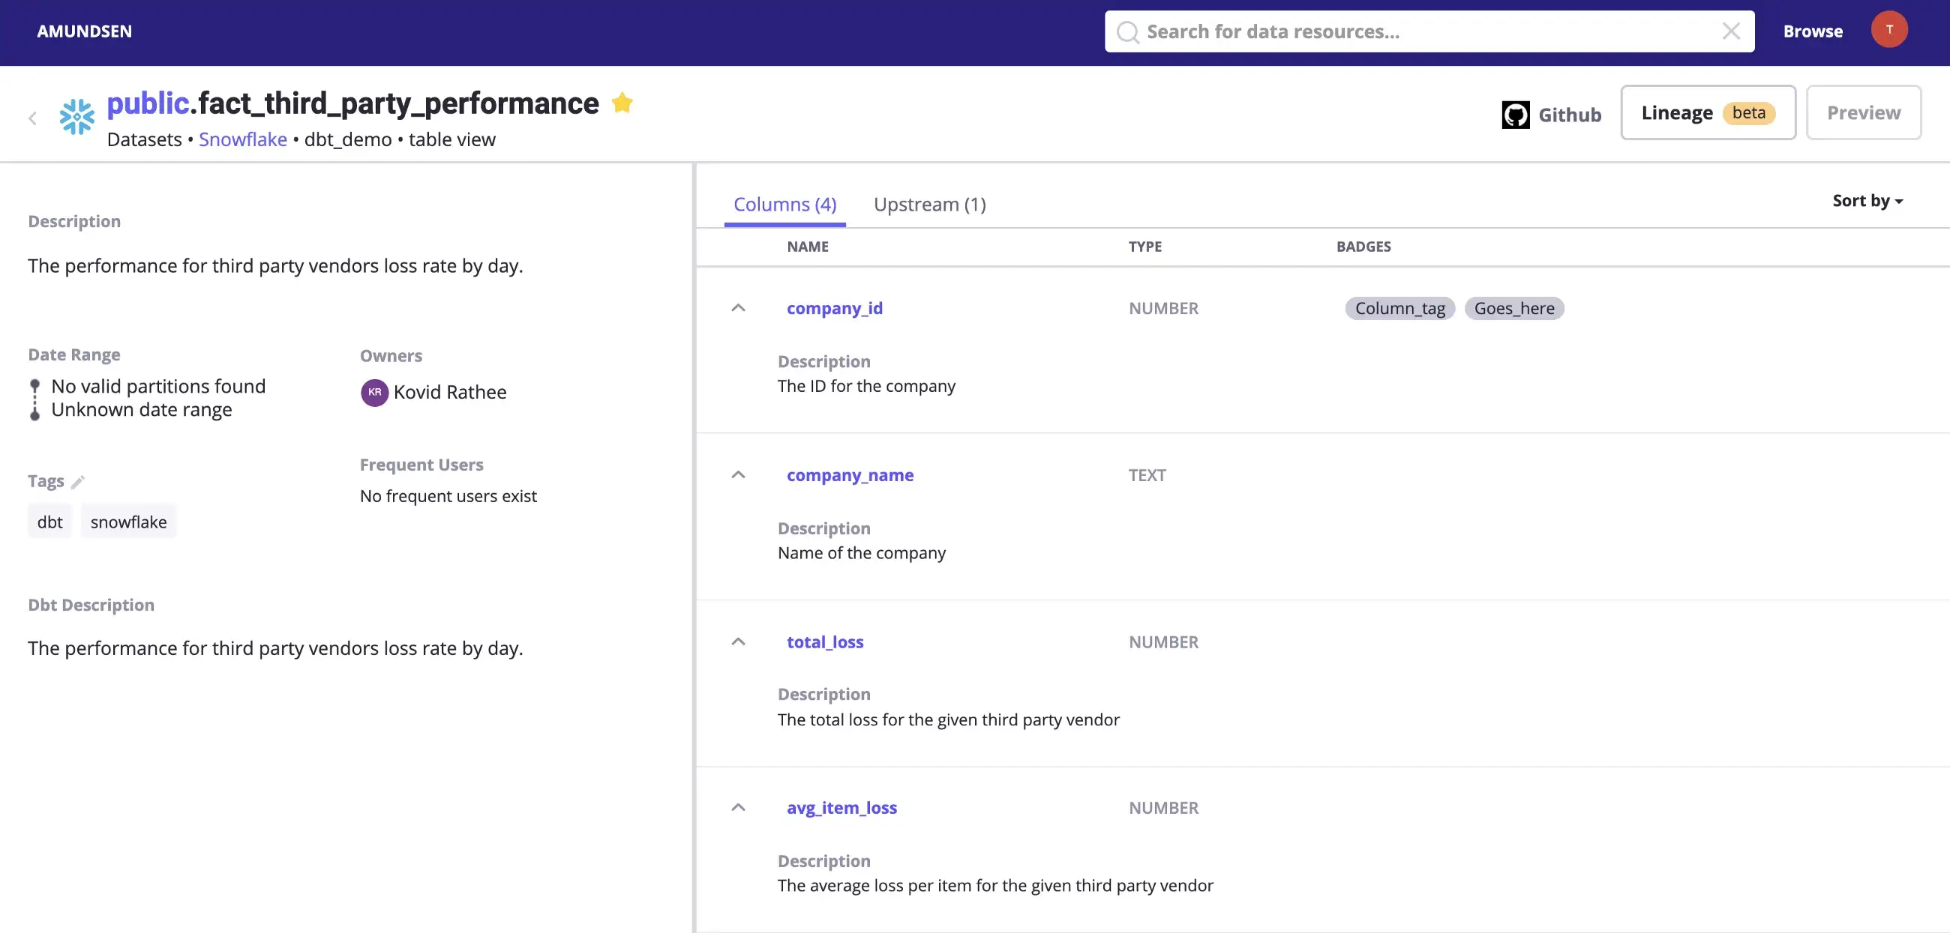This screenshot has width=1950, height=933.
Task: Clear the search box with X
Action: [1730, 31]
